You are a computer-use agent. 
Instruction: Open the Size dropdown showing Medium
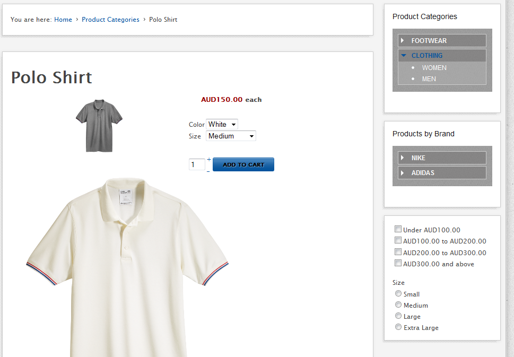point(231,136)
